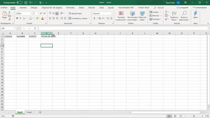Open Estilos de celda gallery

point(142,16)
